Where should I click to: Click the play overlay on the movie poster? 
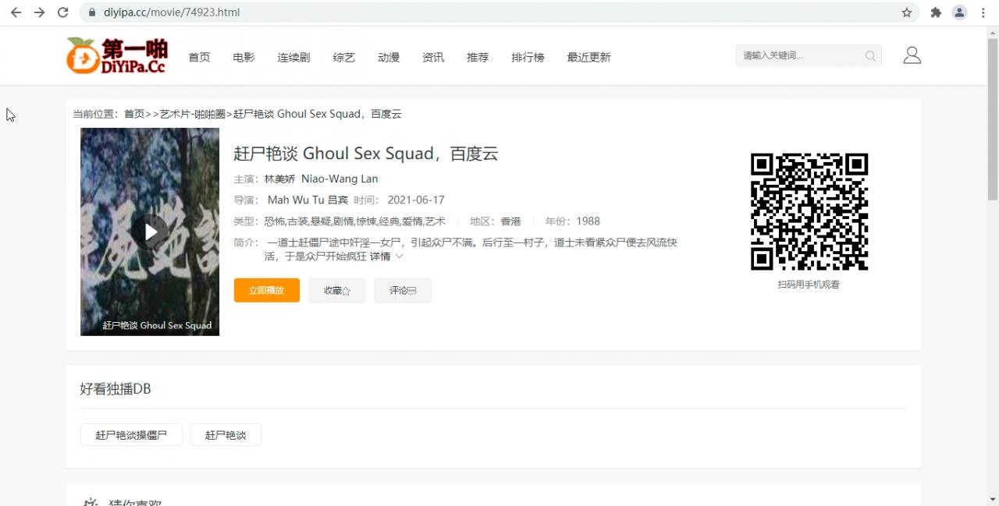[x=149, y=232]
